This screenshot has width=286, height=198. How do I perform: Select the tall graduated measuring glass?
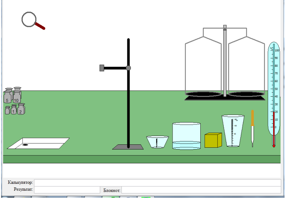pyautogui.click(x=233, y=131)
